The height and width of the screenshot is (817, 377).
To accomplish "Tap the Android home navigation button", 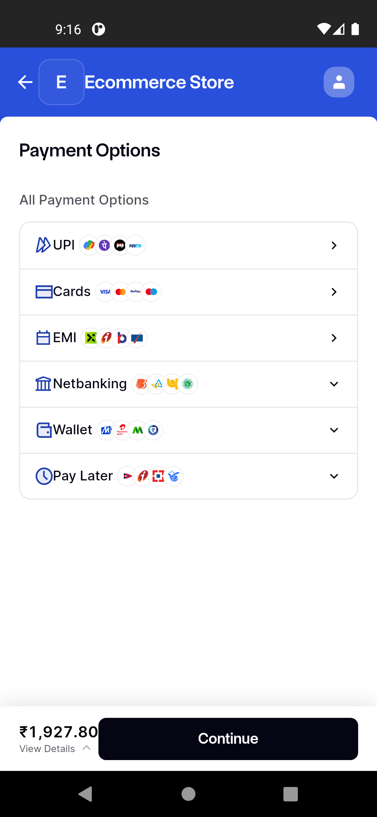I will click(188, 794).
